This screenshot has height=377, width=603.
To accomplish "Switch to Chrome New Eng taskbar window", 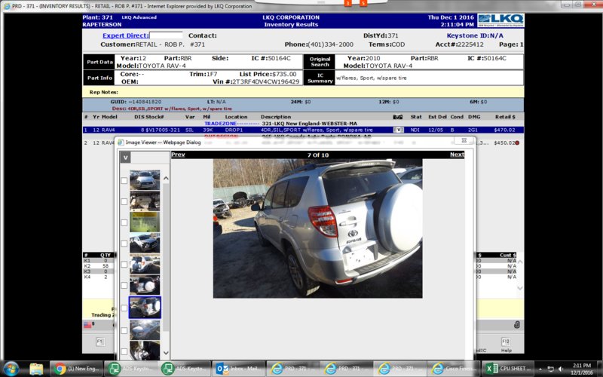I will [76, 369].
